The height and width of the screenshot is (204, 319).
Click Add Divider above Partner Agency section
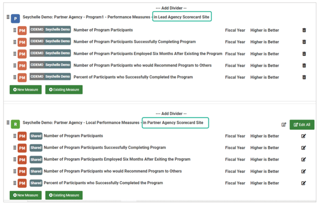tap(171, 113)
